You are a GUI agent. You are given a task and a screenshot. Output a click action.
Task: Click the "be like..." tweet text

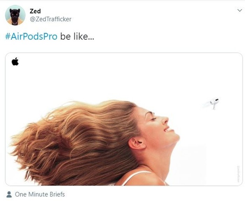pos(77,37)
